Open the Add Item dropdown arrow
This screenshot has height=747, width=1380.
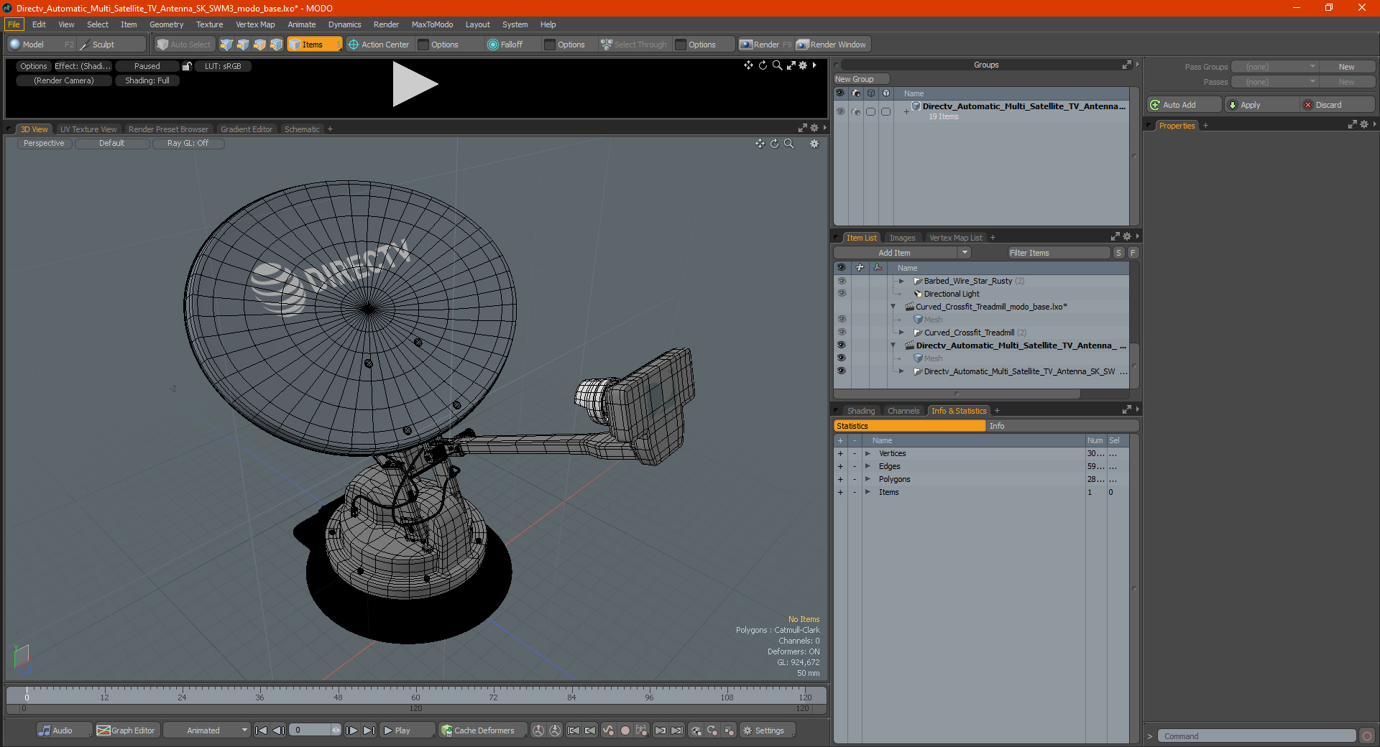(x=965, y=253)
